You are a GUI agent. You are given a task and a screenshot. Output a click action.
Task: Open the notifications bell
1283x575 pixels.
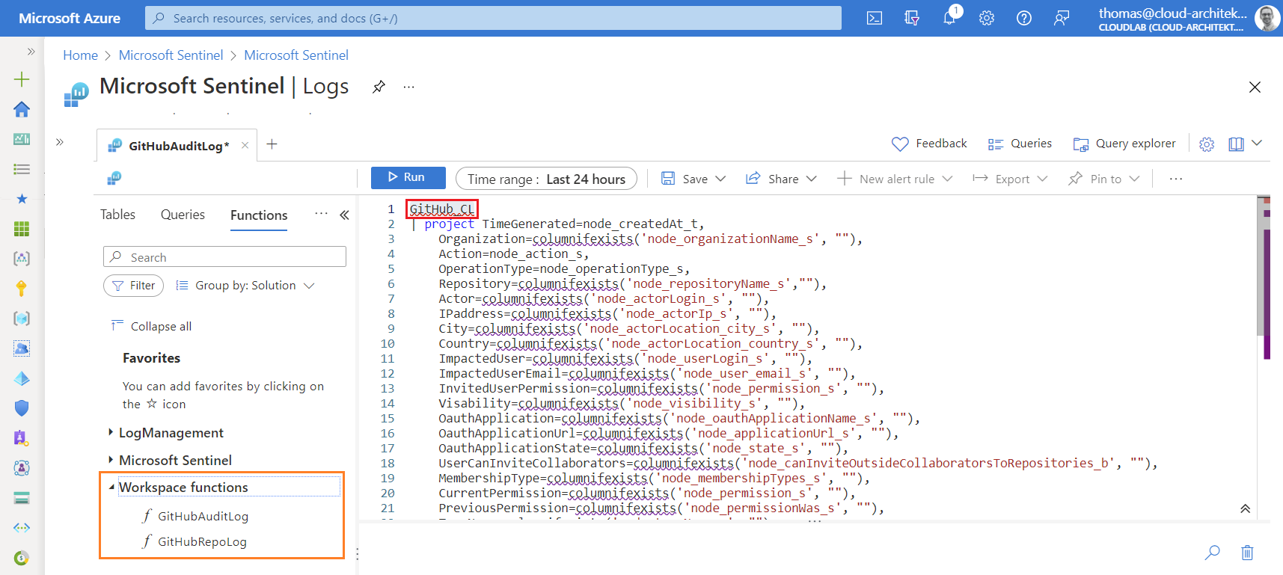click(x=949, y=18)
